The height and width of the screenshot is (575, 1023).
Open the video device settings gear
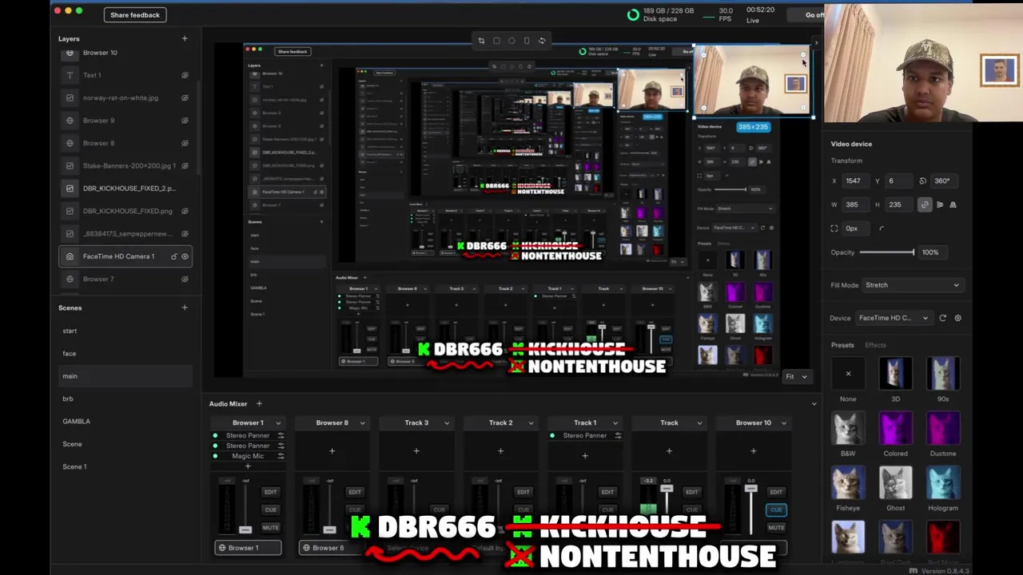(x=957, y=318)
